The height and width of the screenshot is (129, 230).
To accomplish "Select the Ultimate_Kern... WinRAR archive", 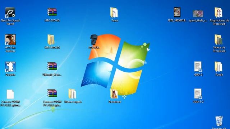I will pos(52,66).
